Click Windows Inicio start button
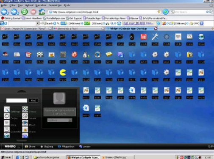Screen dimensions: 214x159 tap(6, 157)
